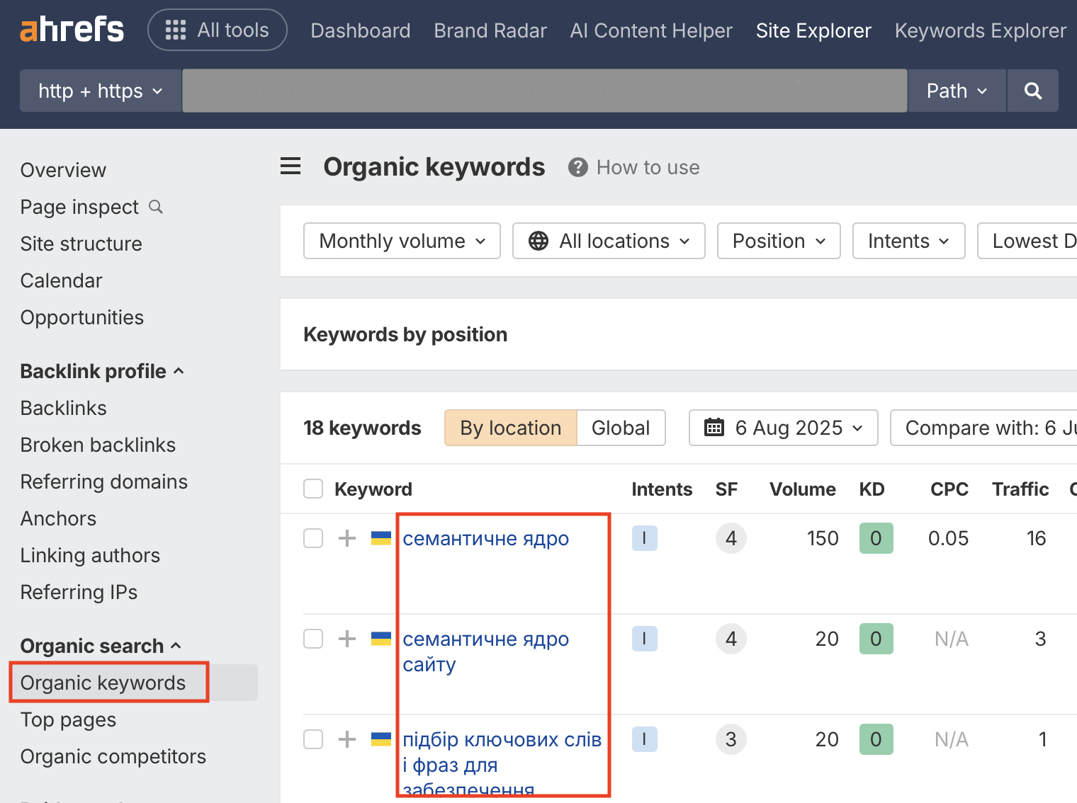Click the Ahrefs logo
Viewport: 1077px width, 803px height.
pos(72,30)
